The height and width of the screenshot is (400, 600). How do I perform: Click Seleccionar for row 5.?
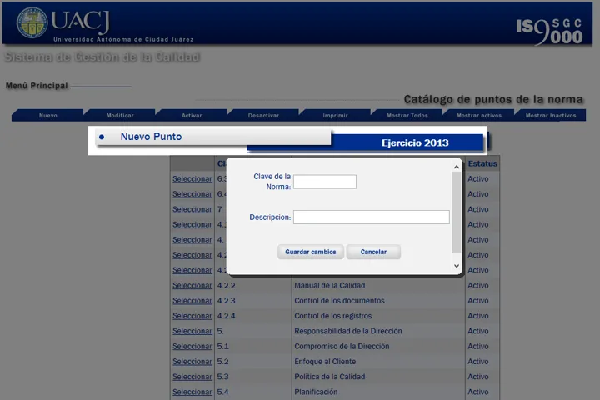point(192,331)
